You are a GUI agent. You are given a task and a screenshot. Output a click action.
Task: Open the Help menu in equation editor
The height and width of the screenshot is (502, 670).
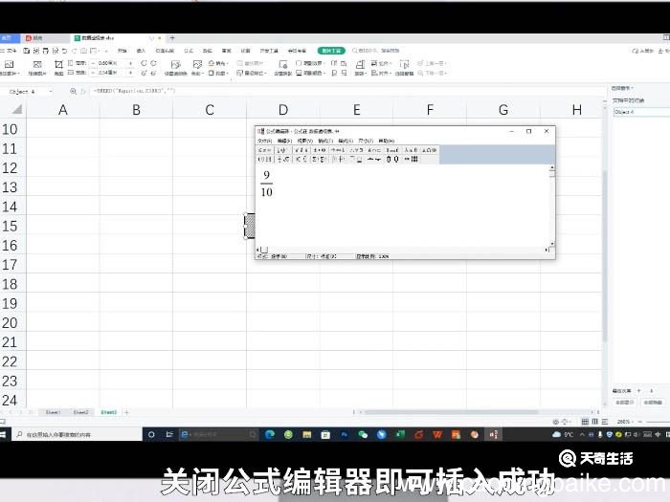(x=387, y=141)
